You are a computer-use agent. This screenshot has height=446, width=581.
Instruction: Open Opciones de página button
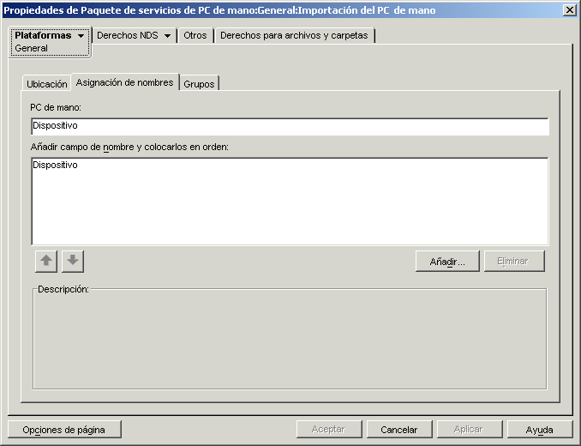[x=64, y=430]
